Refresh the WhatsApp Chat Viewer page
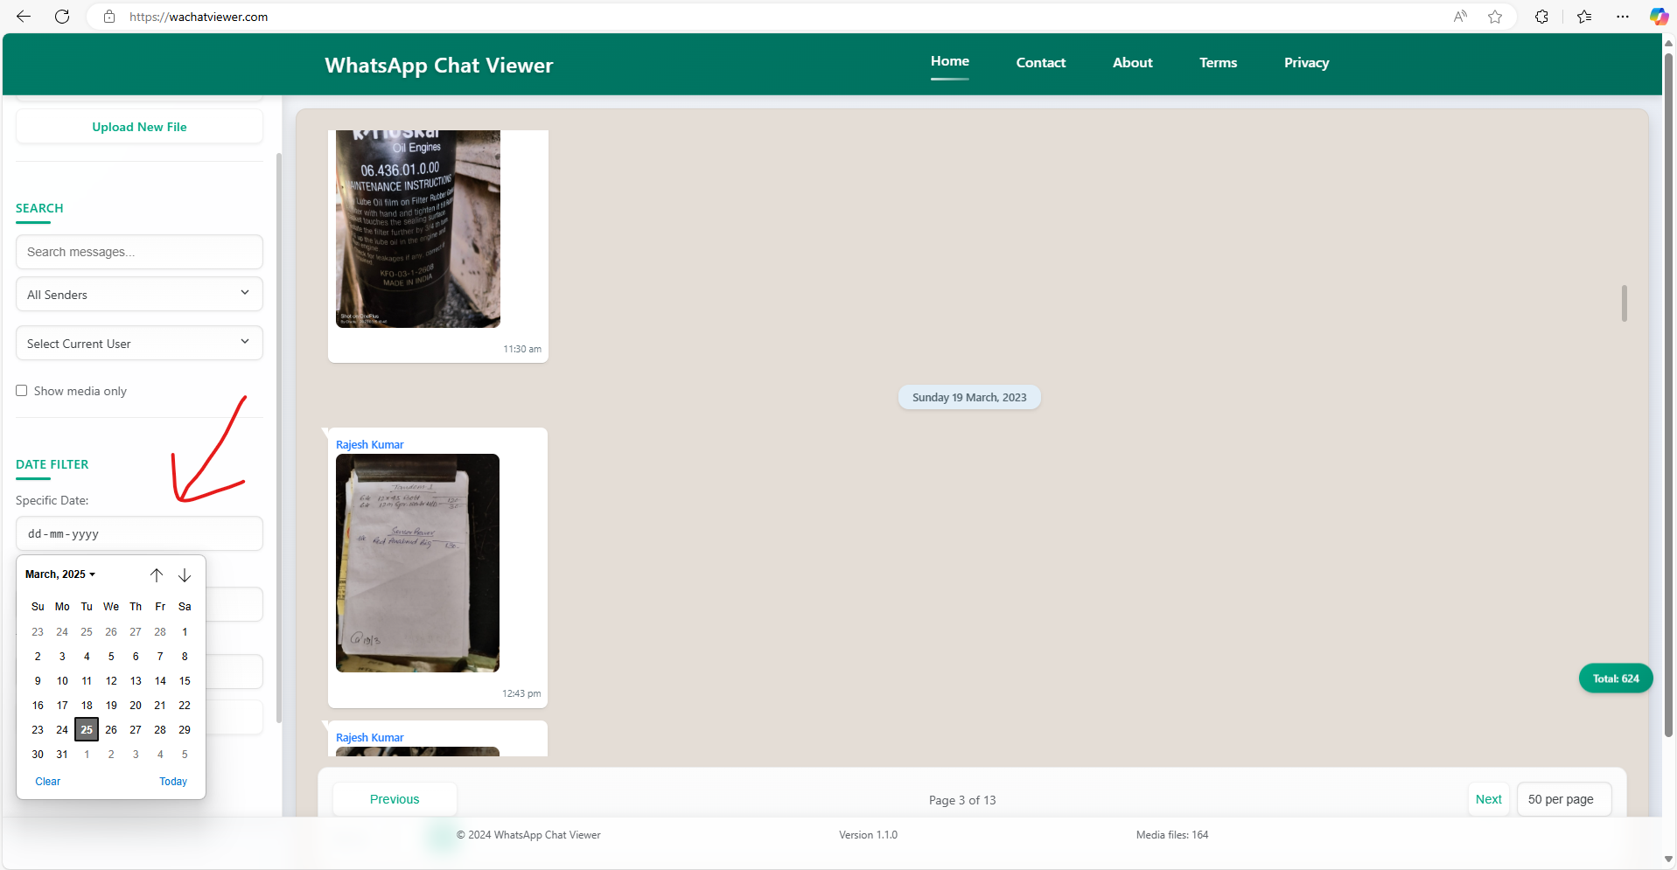Viewport: 1677px width, 870px height. (x=61, y=17)
